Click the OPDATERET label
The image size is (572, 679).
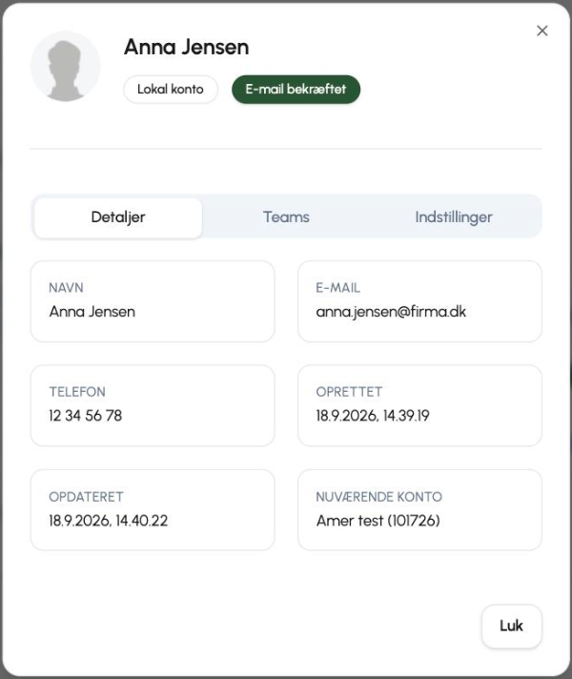coord(86,497)
